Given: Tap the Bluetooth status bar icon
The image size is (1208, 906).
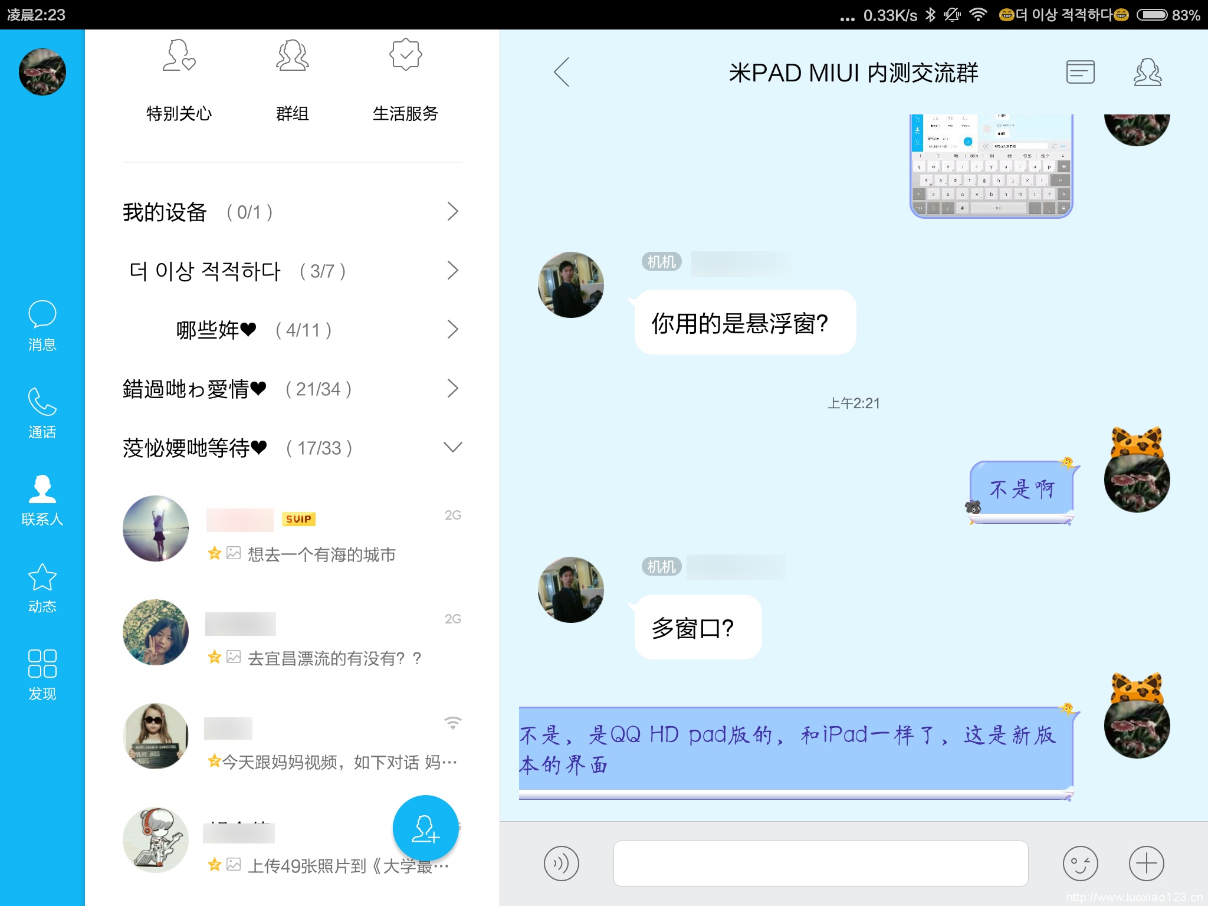Looking at the screenshot, I should click(x=930, y=14).
